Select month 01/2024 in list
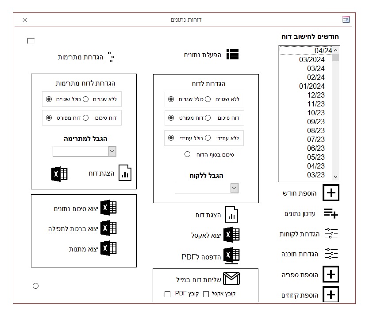The image size is (377, 318). coord(306,86)
